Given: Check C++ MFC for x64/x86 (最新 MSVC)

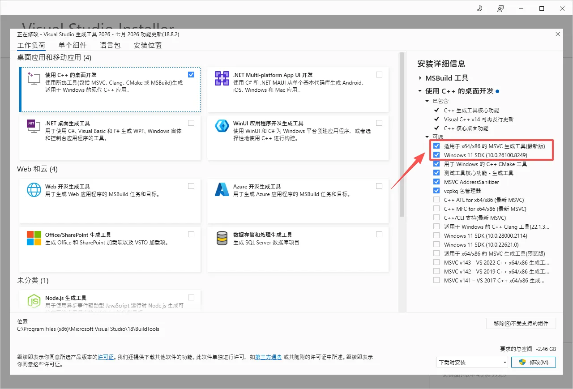Looking at the screenshot, I should click(x=436, y=209).
